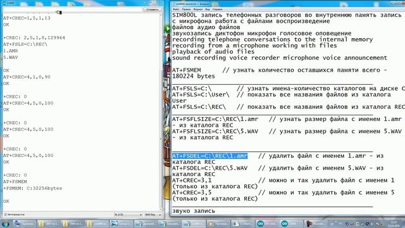Click the 'звуко запись' text in Notepad
Screen dimensions: 405x228
pos(194,211)
